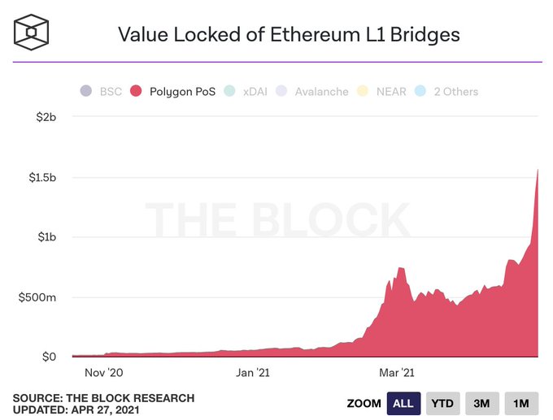Image resolution: width=553 pixels, height=420 pixels.
Task: Select the ALL zoom range
Action: coord(403,403)
